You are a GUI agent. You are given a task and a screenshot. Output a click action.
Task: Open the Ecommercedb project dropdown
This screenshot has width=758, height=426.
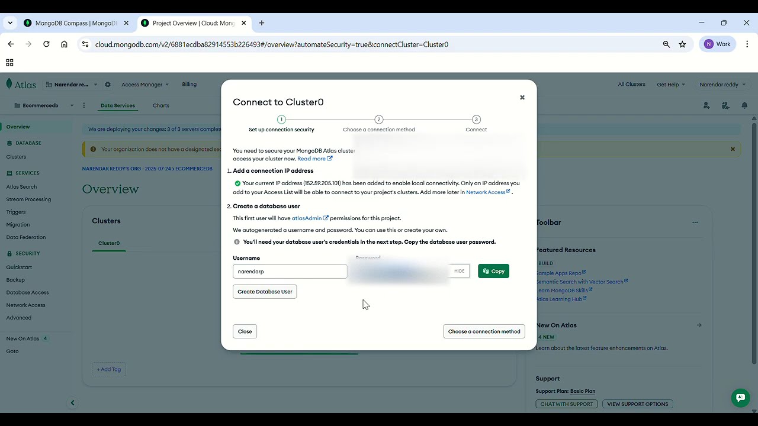click(x=44, y=105)
